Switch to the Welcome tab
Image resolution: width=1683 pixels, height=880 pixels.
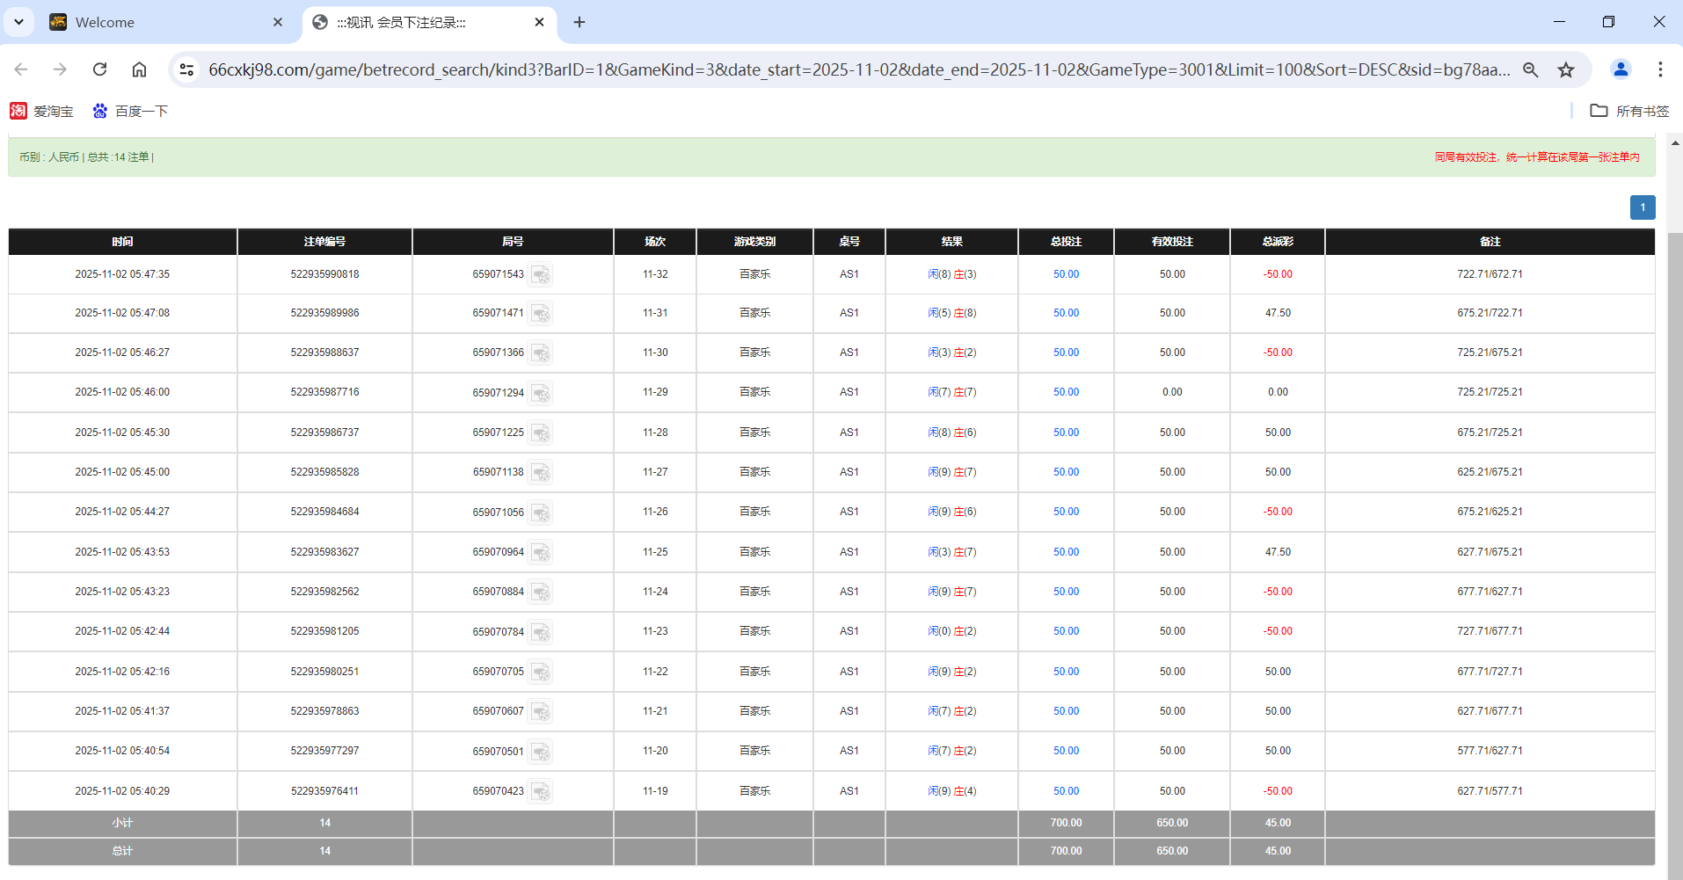pos(158,22)
